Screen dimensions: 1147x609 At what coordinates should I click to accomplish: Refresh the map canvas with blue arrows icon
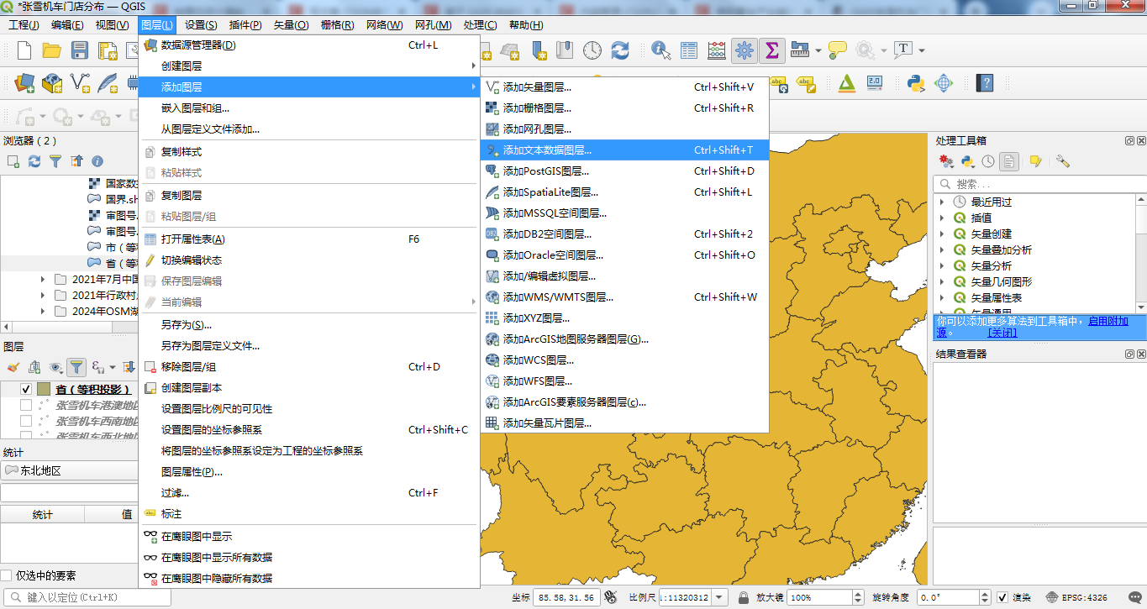pyautogui.click(x=620, y=50)
